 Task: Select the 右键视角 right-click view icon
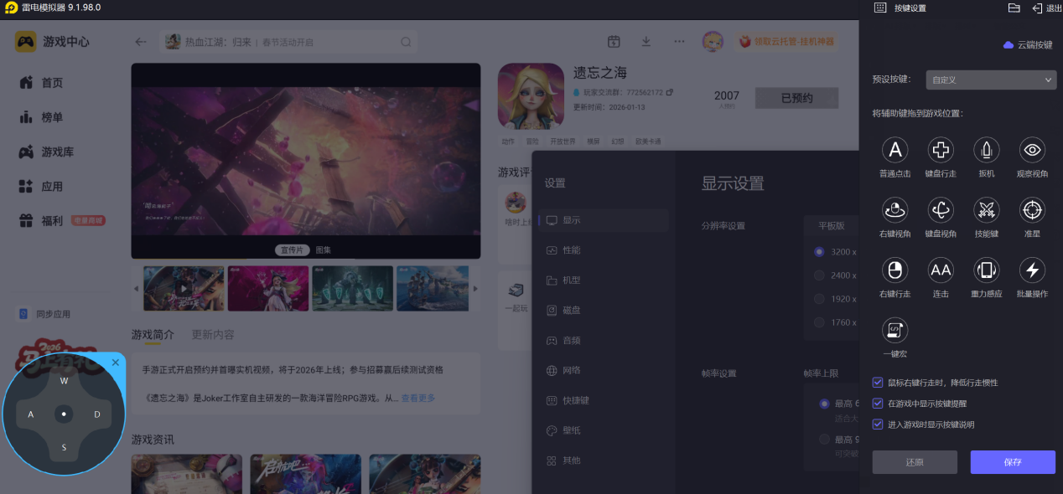[x=894, y=210]
